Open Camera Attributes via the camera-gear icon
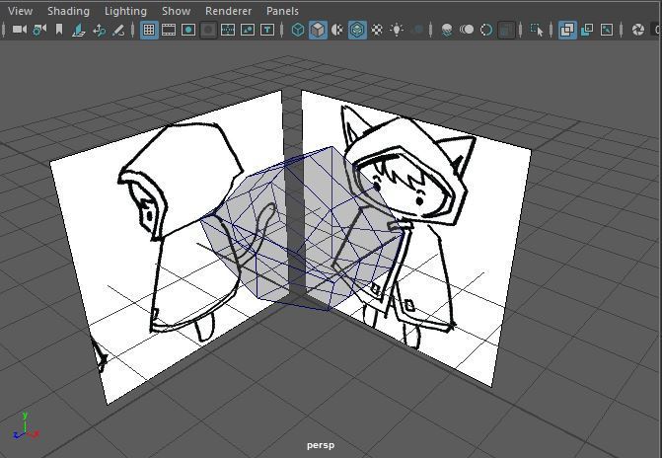 [39, 30]
